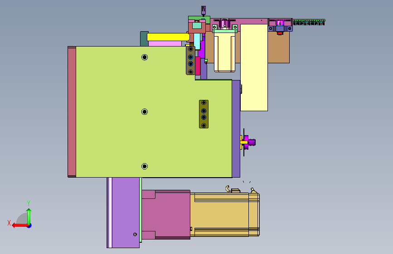393x254 pixels.
Task: Select the cream cylindrical motor at top
Action: [224, 52]
